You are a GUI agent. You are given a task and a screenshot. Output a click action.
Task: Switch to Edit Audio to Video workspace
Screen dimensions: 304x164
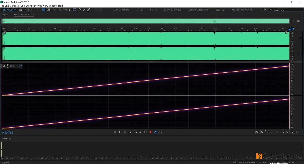click(173, 10)
